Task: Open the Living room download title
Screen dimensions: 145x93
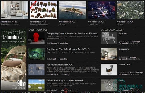Action: tap(124, 49)
